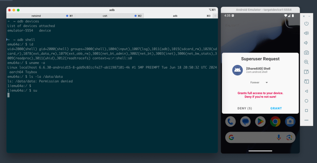The height and width of the screenshot is (163, 317).
Task: Activate the zoom magnifier tool in emulator sidebar
Action: [306, 62]
